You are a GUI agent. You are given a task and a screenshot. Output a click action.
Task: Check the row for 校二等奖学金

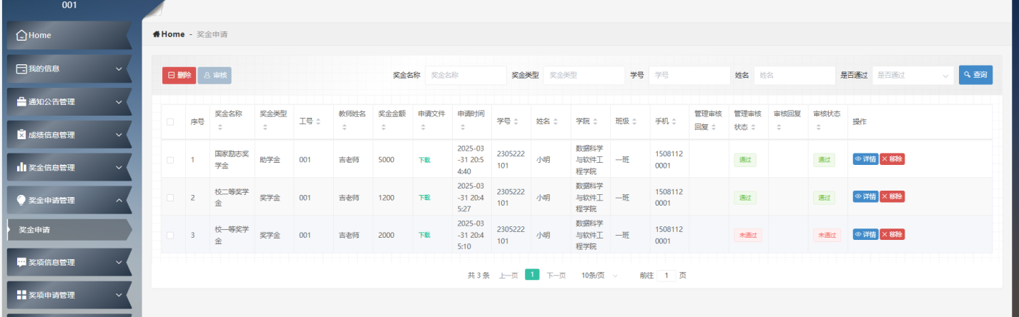pos(170,198)
